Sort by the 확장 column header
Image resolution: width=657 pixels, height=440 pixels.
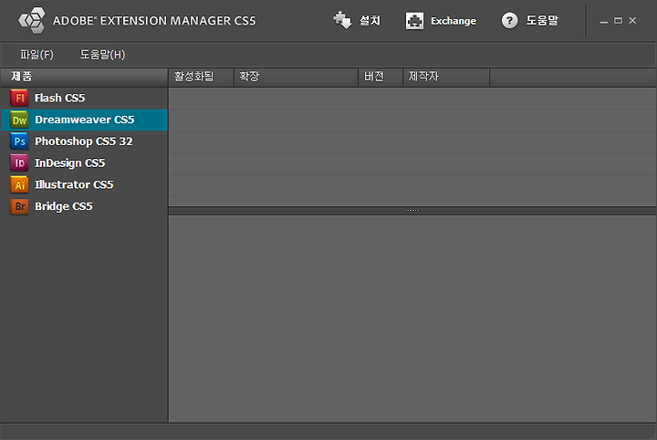click(296, 77)
